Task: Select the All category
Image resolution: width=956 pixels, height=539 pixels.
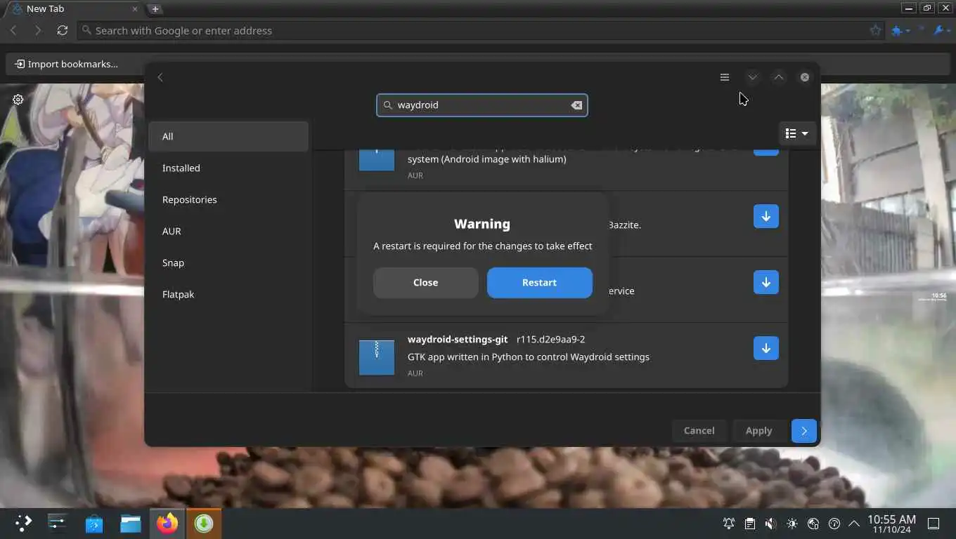Action: 228,136
